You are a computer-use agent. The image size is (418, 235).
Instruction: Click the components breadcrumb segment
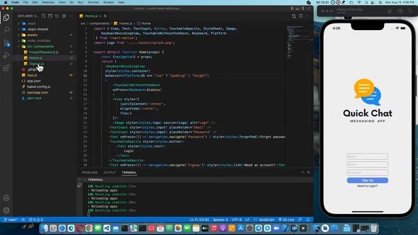click(x=99, y=23)
